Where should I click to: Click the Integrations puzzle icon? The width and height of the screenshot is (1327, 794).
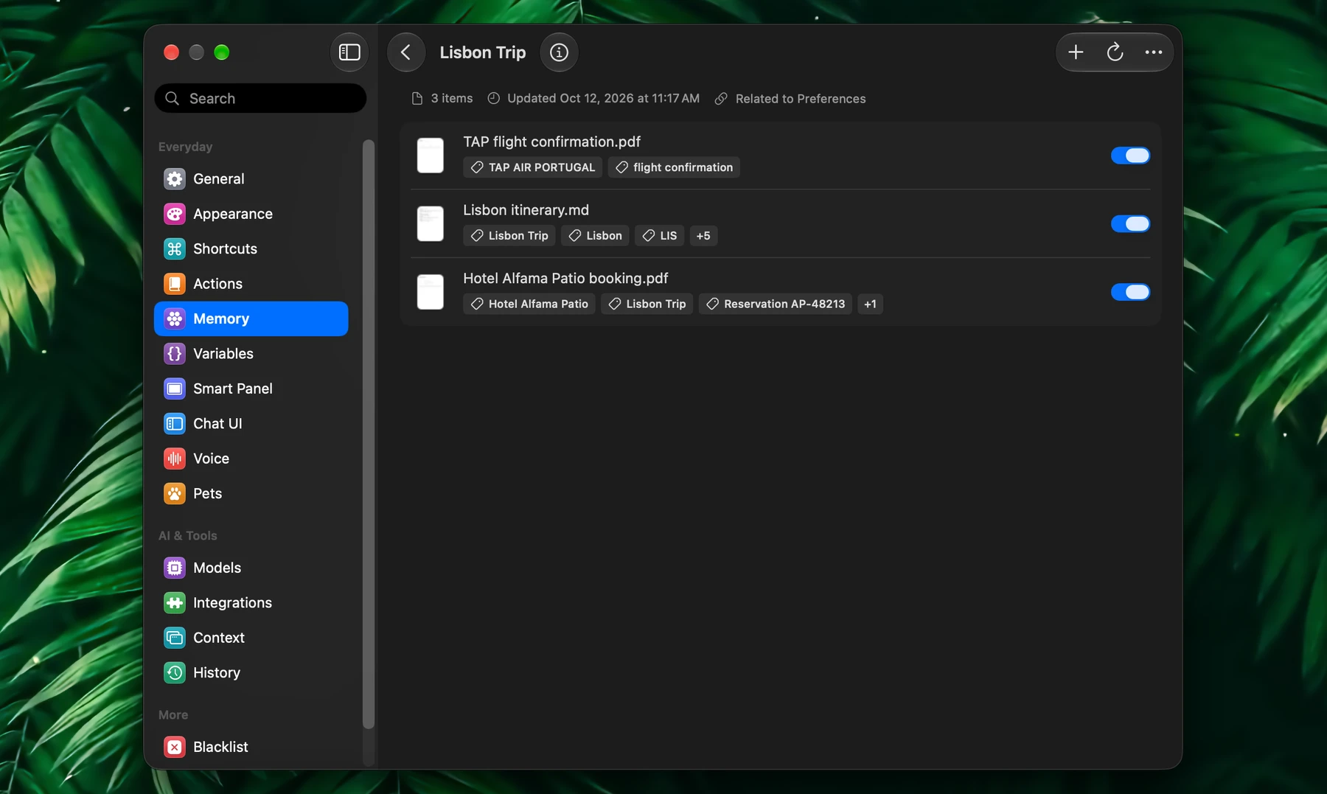click(x=175, y=603)
